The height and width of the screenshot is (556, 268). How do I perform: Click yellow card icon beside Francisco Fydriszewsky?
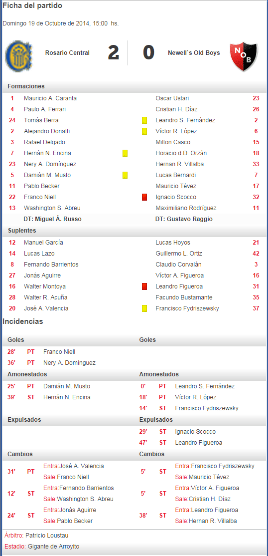(144, 308)
